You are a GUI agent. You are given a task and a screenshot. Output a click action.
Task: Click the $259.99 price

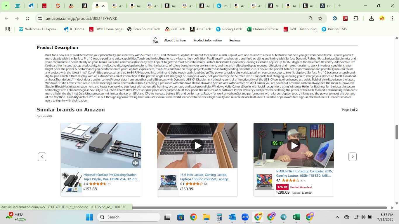click(x=186, y=189)
